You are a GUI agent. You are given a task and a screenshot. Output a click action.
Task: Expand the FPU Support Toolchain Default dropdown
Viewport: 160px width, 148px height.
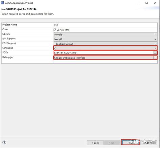click(x=105, y=44)
